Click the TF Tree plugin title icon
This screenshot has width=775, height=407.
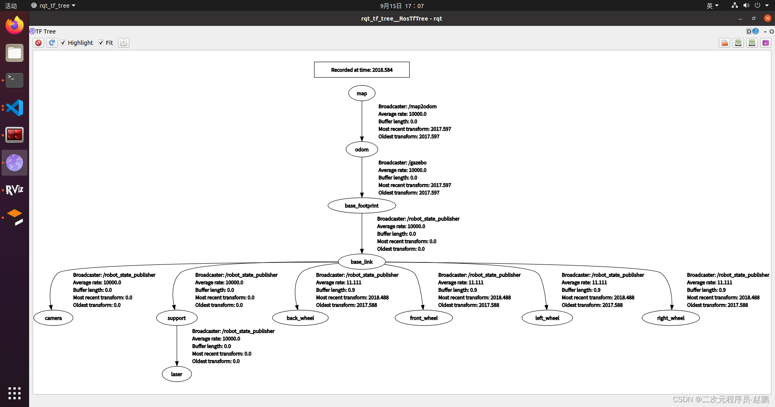tap(32, 31)
